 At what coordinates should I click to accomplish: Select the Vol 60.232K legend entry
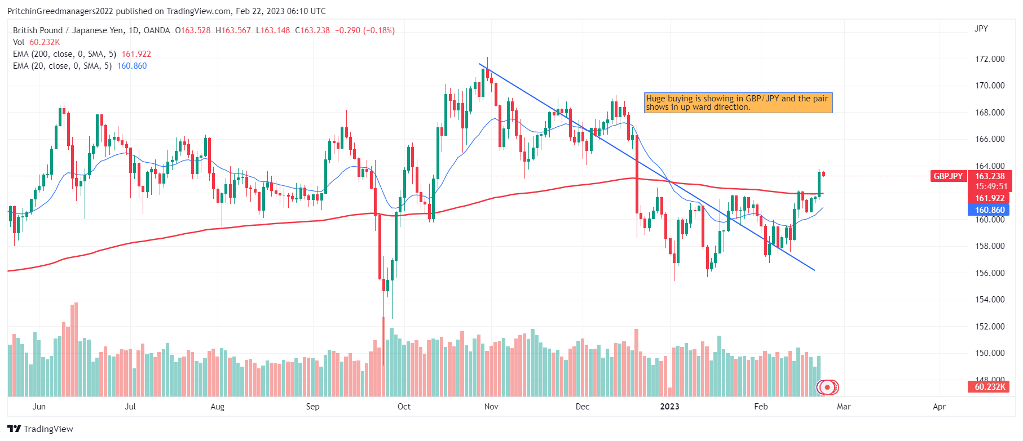pyautogui.click(x=36, y=42)
